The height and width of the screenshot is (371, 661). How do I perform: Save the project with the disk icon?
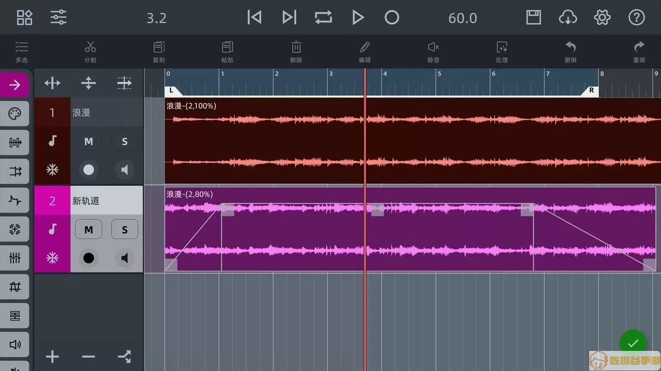(533, 18)
